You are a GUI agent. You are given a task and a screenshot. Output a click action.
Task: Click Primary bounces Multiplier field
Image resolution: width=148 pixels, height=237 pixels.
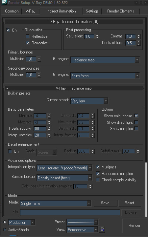click(x=31, y=59)
